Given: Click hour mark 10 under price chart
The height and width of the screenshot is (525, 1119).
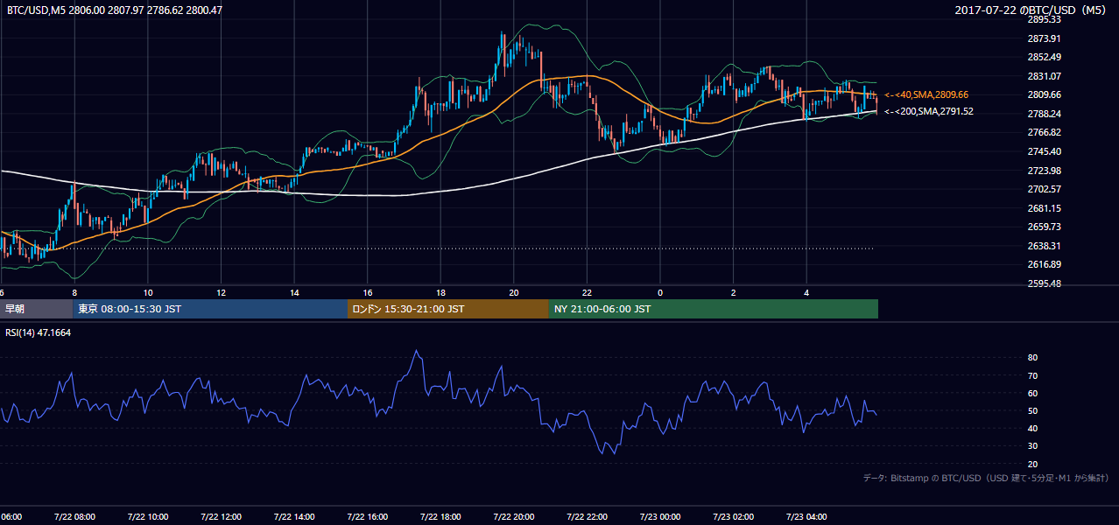Looking at the screenshot, I should pyautogui.click(x=148, y=293).
